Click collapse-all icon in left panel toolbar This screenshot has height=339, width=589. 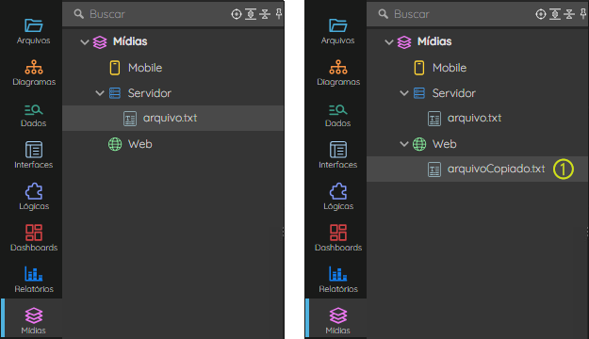point(265,14)
